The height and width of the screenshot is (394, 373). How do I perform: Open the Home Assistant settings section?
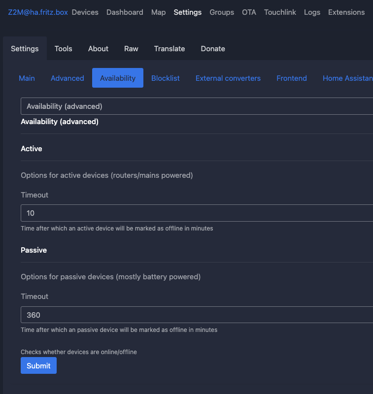pos(347,78)
